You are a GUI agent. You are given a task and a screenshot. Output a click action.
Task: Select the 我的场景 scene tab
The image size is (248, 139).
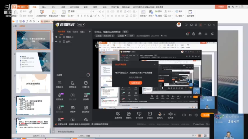point(61,32)
